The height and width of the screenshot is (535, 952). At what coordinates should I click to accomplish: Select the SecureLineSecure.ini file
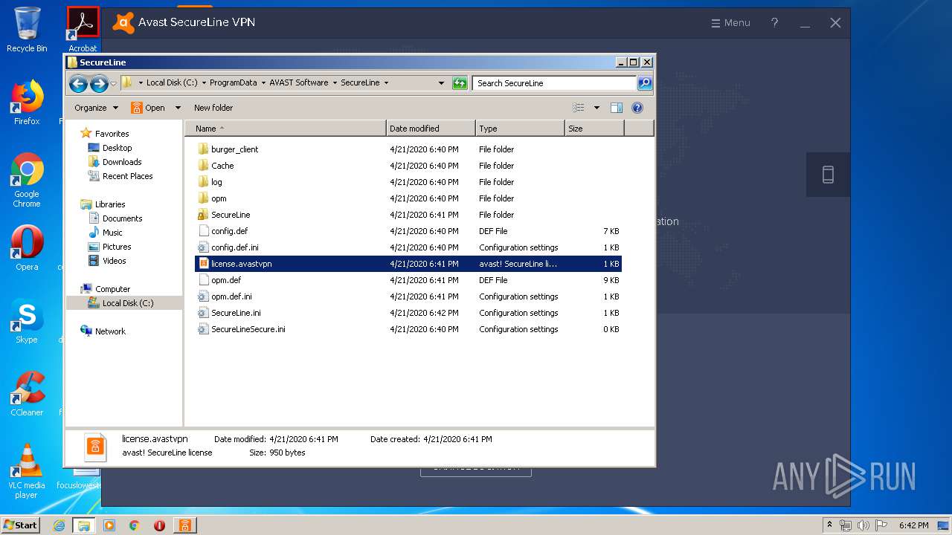[x=248, y=329]
